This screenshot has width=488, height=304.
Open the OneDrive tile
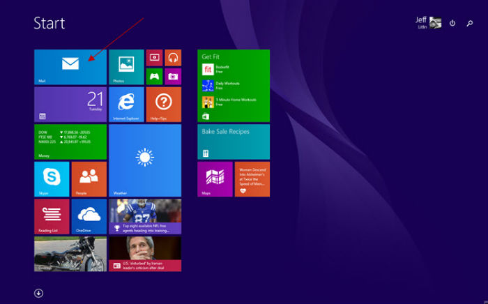(89, 217)
